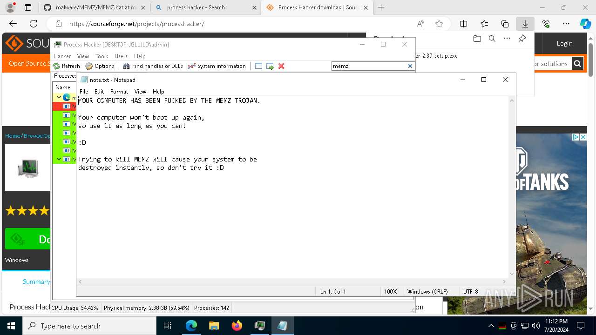
Task: Click the Home breadcrumb link on SourceForge
Action: pos(13,136)
